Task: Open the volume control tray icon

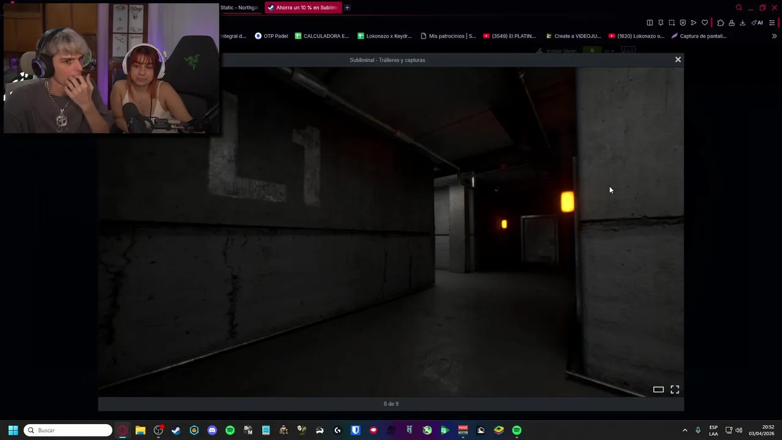Action: point(739,430)
